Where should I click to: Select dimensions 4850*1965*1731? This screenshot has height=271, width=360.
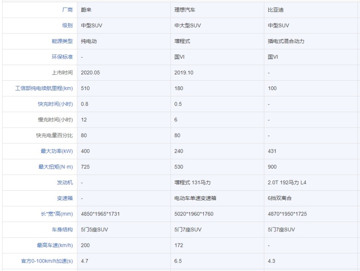pos(100,214)
